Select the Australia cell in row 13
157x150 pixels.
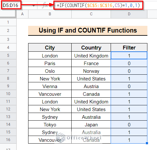coord(91,117)
